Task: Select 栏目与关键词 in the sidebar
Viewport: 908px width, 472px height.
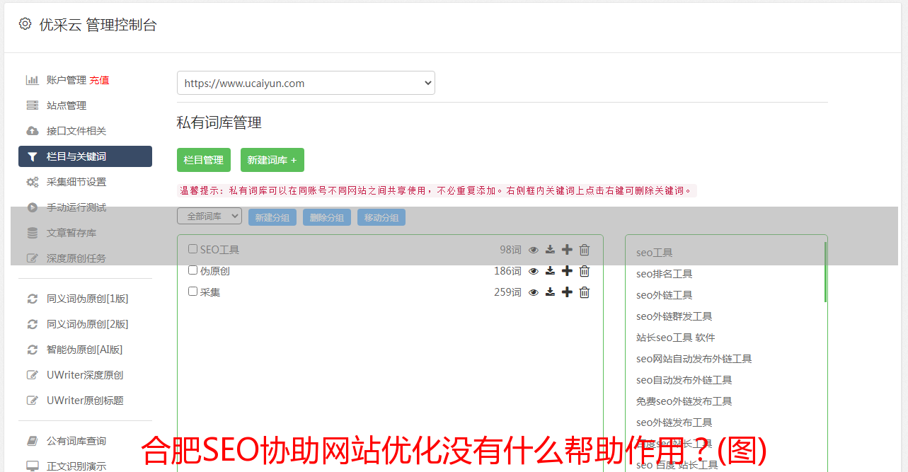Action: click(x=85, y=156)
